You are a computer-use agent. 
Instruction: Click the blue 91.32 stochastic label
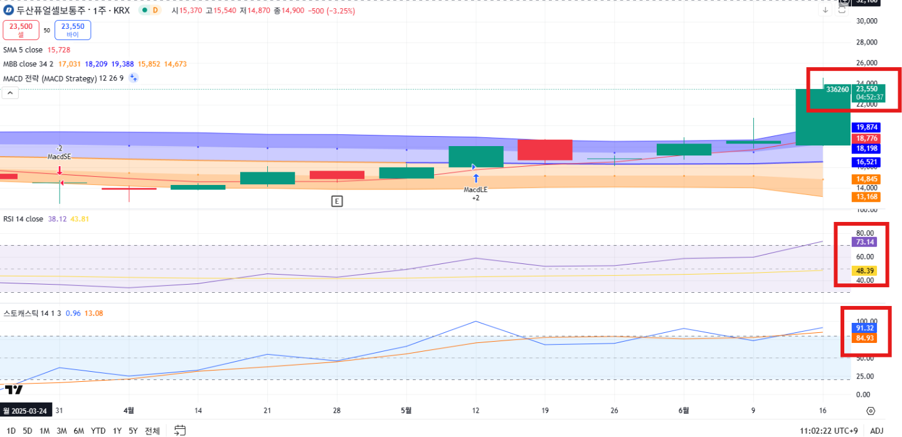coord(865,328)
